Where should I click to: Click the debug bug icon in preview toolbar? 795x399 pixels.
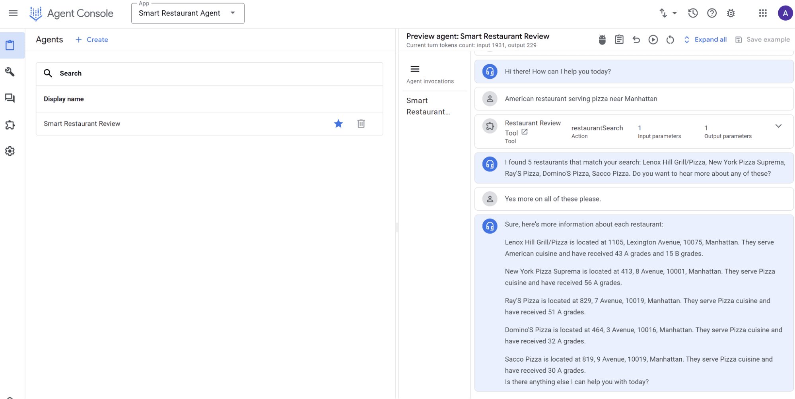click(602, 40)
